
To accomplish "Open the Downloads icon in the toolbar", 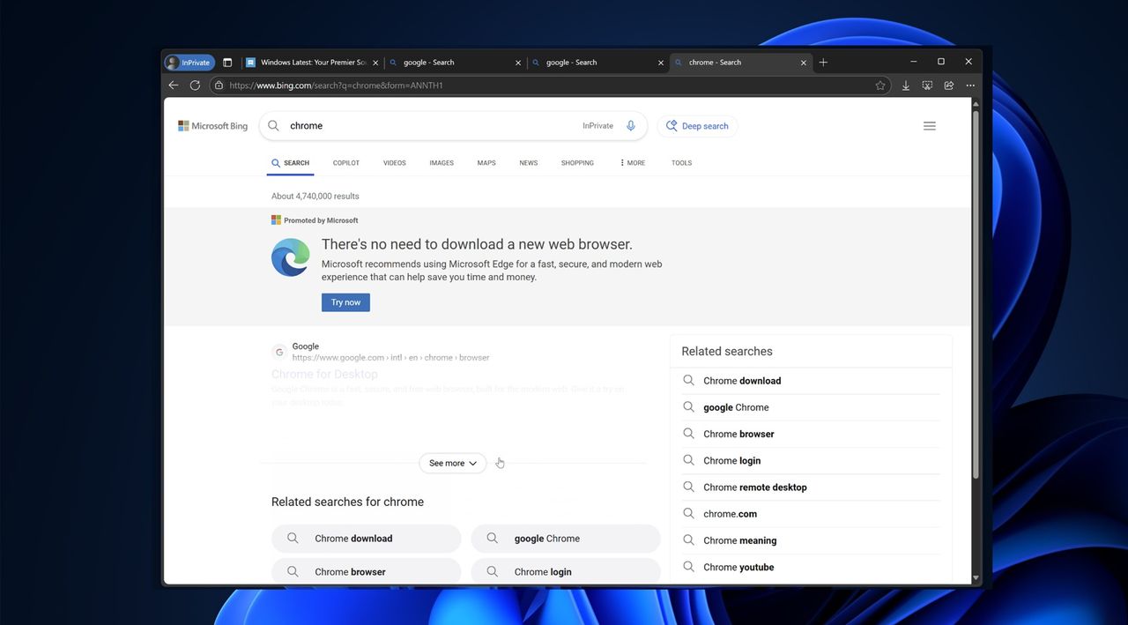I will click(905, 85).
